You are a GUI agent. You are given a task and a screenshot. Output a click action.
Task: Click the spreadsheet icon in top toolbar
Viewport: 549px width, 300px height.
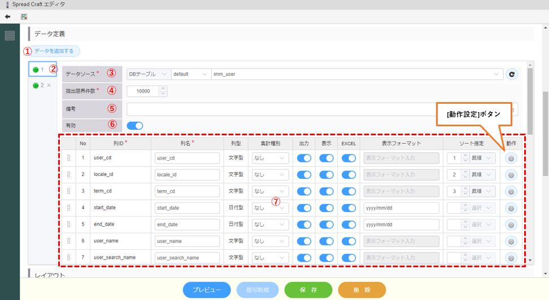pos(24,17)
